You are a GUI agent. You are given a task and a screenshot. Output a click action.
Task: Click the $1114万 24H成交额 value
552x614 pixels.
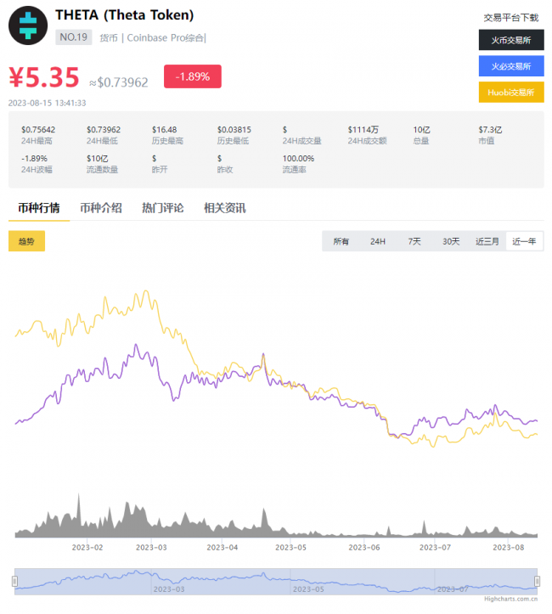click(363, 130)
